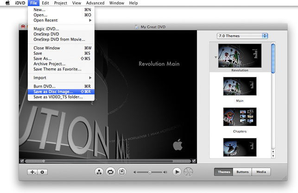Open the 7.0 Themes dropdown

pos(242,36)
